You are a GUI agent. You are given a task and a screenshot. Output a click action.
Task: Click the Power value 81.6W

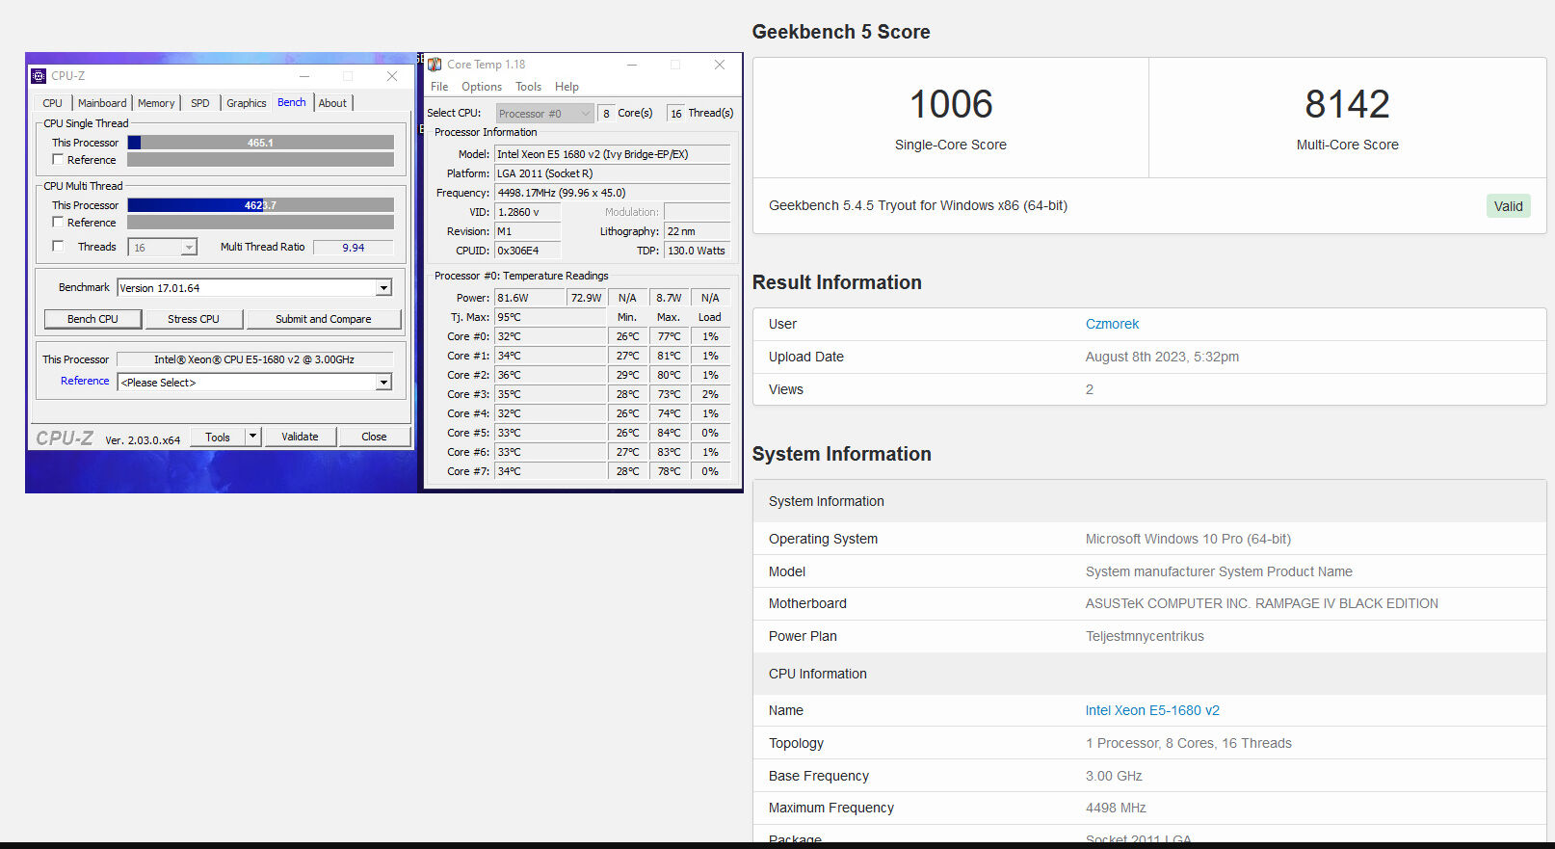point(529,298)
